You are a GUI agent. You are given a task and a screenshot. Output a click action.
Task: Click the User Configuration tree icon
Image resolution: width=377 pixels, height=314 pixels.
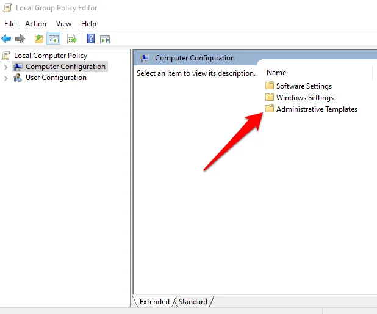coord(18,78)
